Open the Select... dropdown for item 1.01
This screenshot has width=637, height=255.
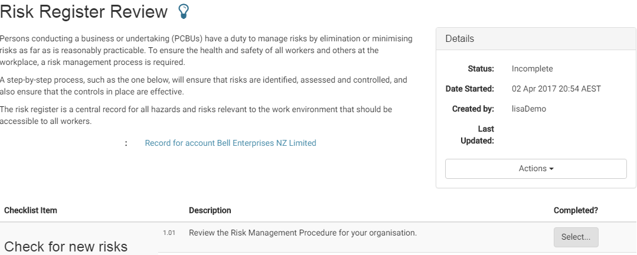(576, 237)
